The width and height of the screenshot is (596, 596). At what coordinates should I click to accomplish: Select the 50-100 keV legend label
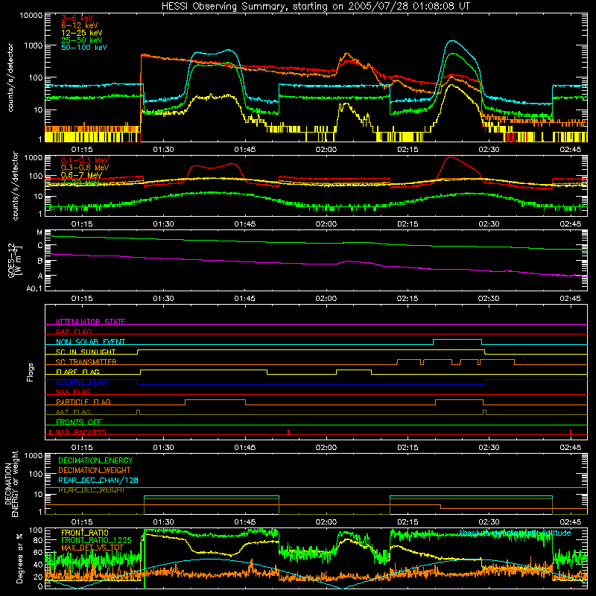(x=83, y=48)
